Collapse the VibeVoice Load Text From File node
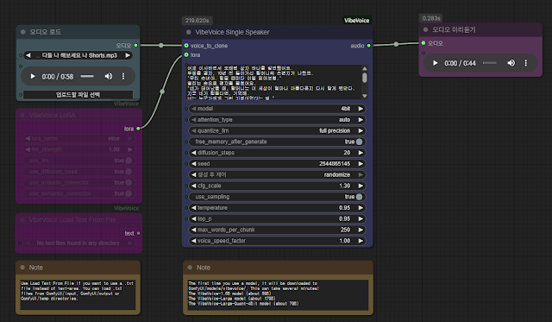This screenshot has height=322, width=552. click(x=22, y=220)
